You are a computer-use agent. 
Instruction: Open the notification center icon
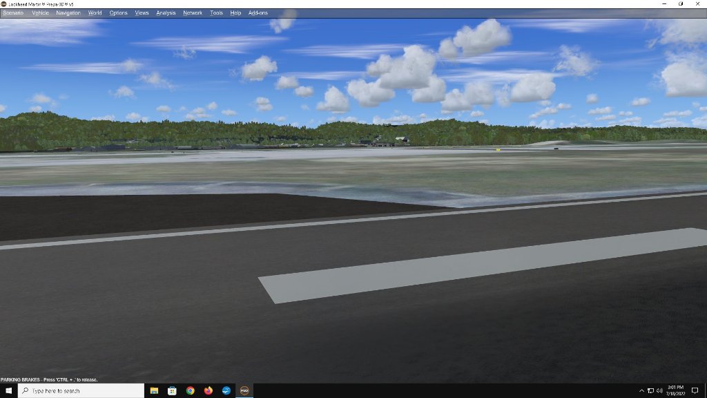pyautogui.click(x=695, y=390)
